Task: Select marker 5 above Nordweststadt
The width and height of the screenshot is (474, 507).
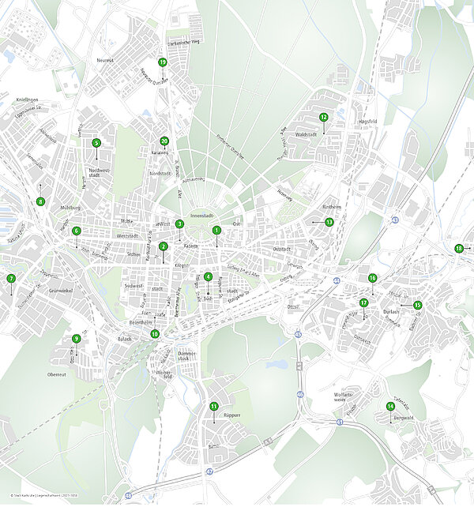Action: pos(96,143)
